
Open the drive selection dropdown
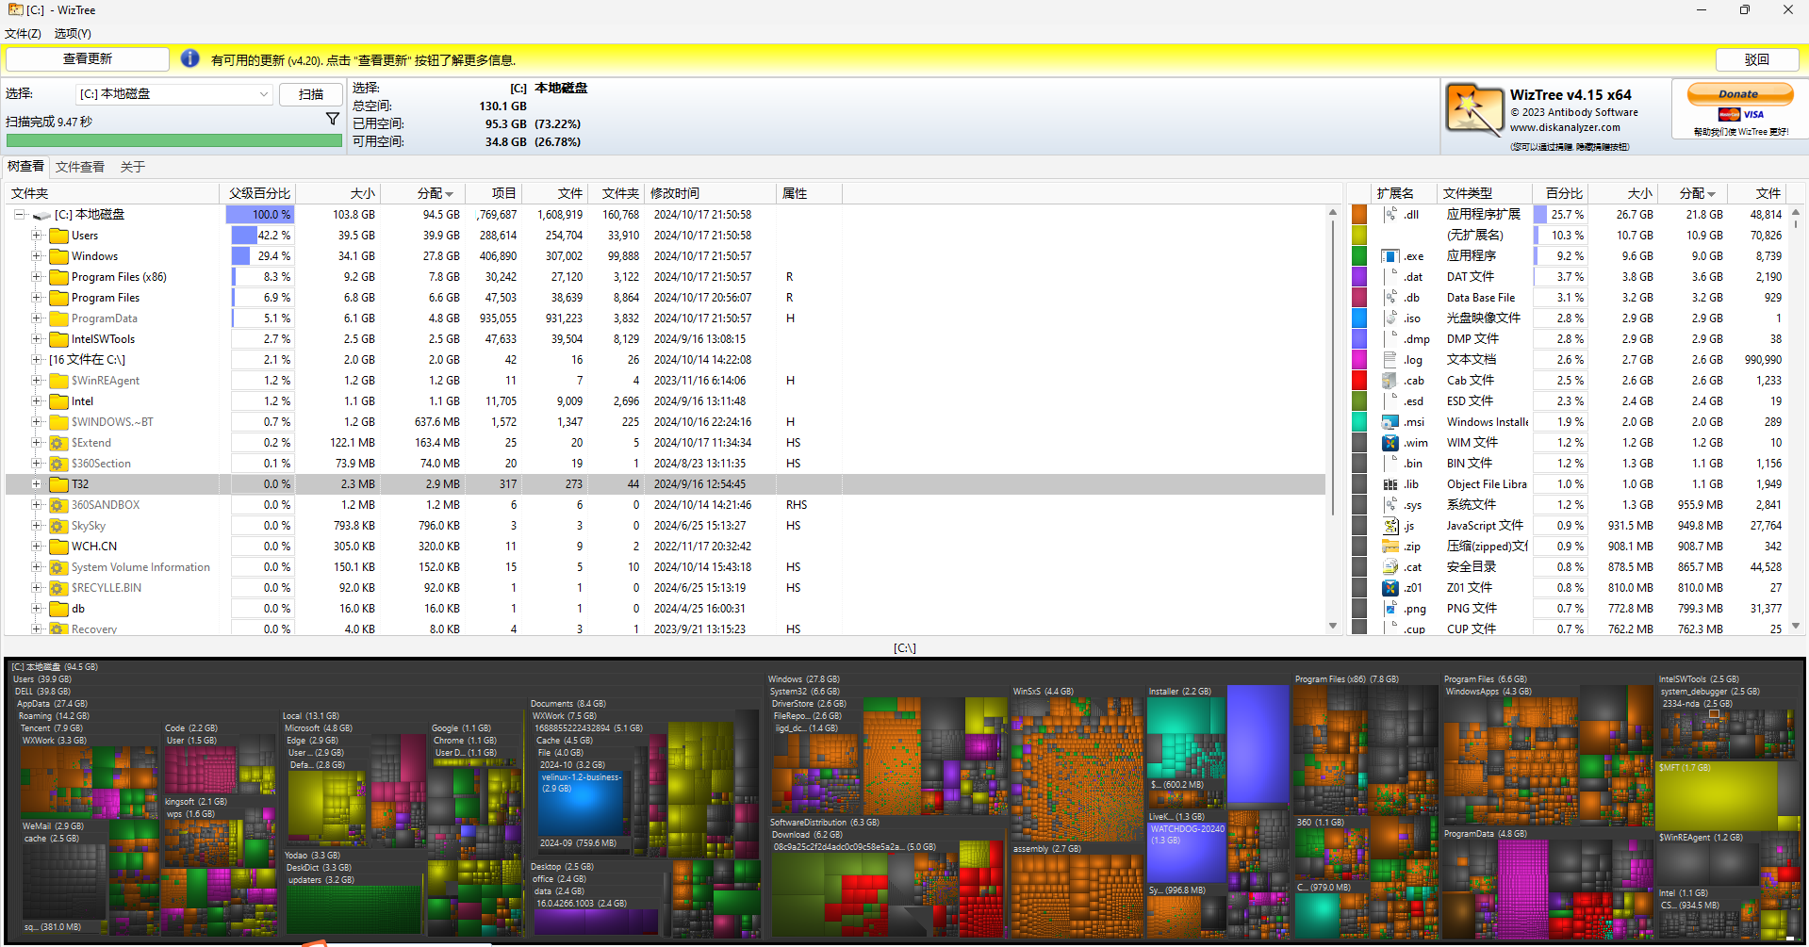click(174, 94)
